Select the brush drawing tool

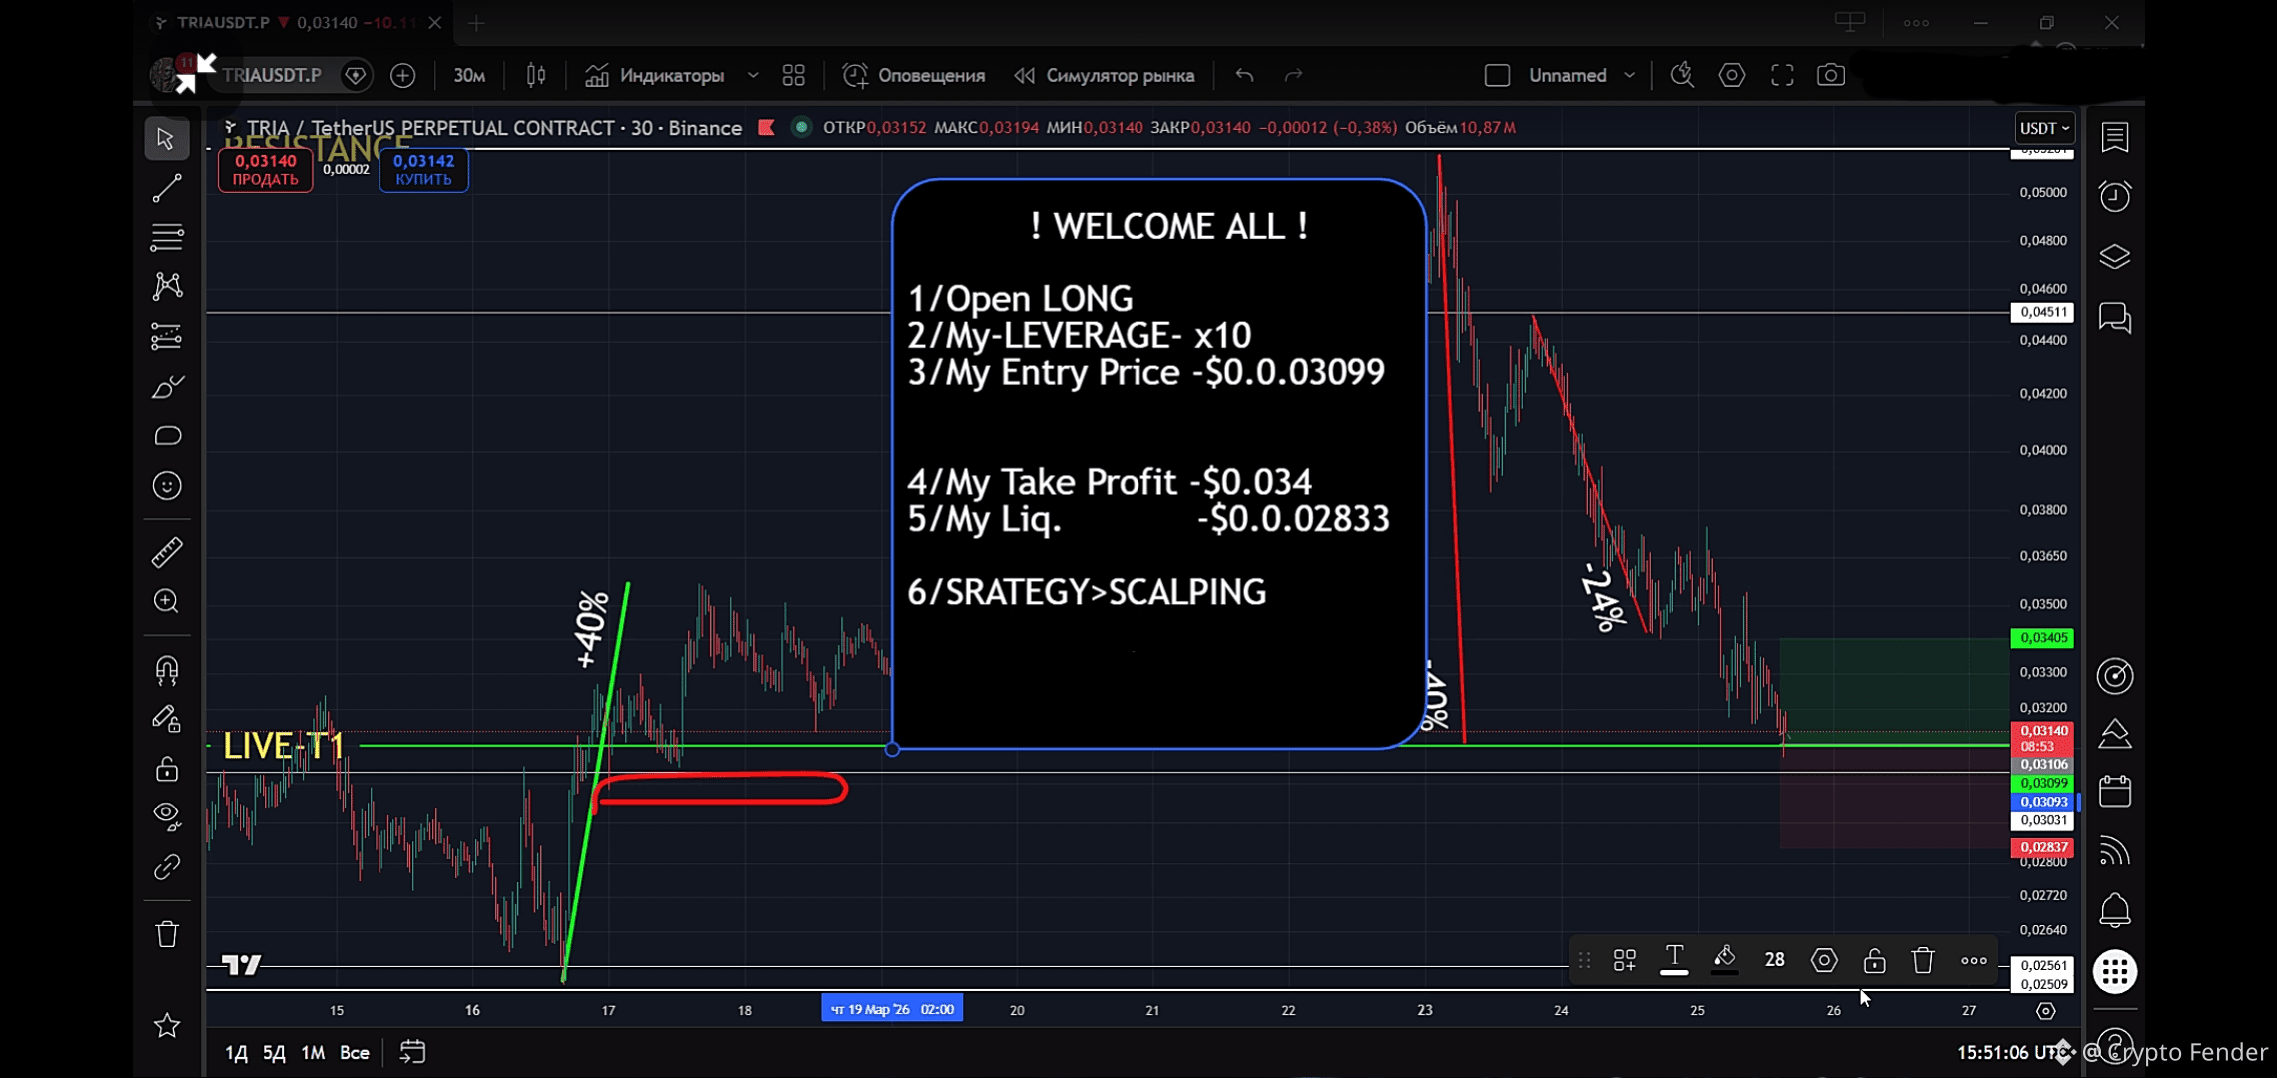pos(166,387)
